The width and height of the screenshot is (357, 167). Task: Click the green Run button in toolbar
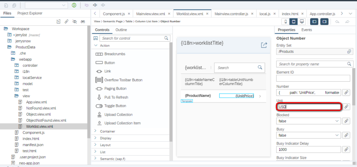tap(74, 5)
